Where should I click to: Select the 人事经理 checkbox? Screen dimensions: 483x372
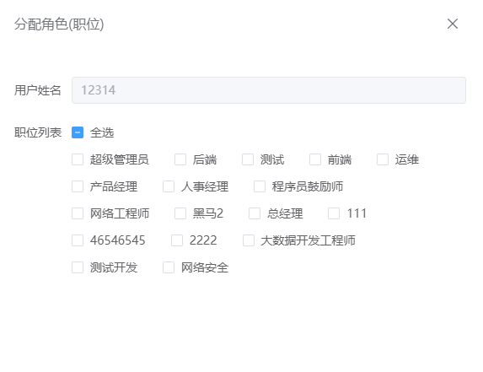coord(169,186)
